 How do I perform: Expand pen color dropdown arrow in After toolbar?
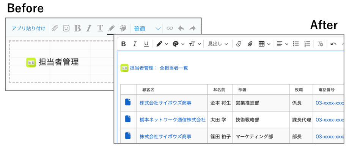pyautogui.click(x=167, y=44)
